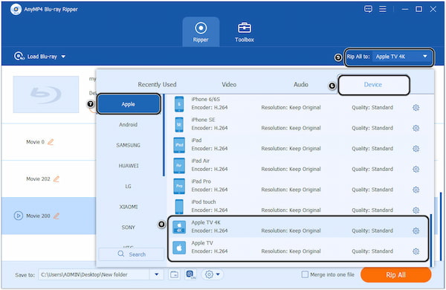Select the SAMSUNG device category
This screenshot has width=446, height=290.
[x=129, y=145]
